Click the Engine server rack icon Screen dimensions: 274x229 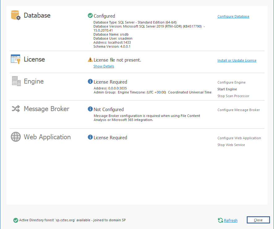coord(16,81)
